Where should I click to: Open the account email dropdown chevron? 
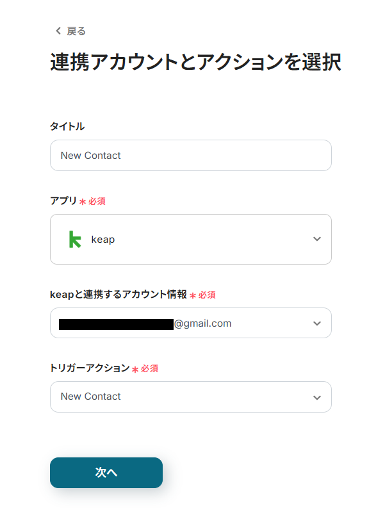pos(316,323)
